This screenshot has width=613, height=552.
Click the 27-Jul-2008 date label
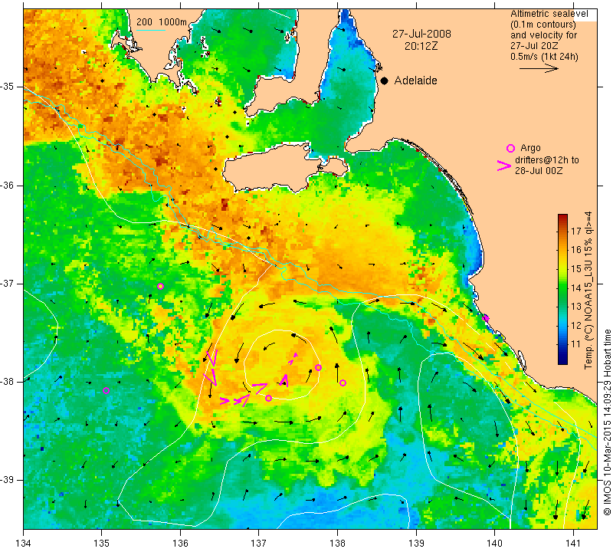(421, 34)
